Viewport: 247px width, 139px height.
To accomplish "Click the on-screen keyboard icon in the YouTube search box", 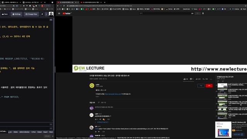I will pos(192,14).
